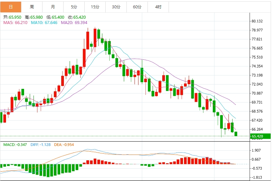Open the 30分 timeframe tab
Viewport: 273px width, 181px height.
[116, 7]
